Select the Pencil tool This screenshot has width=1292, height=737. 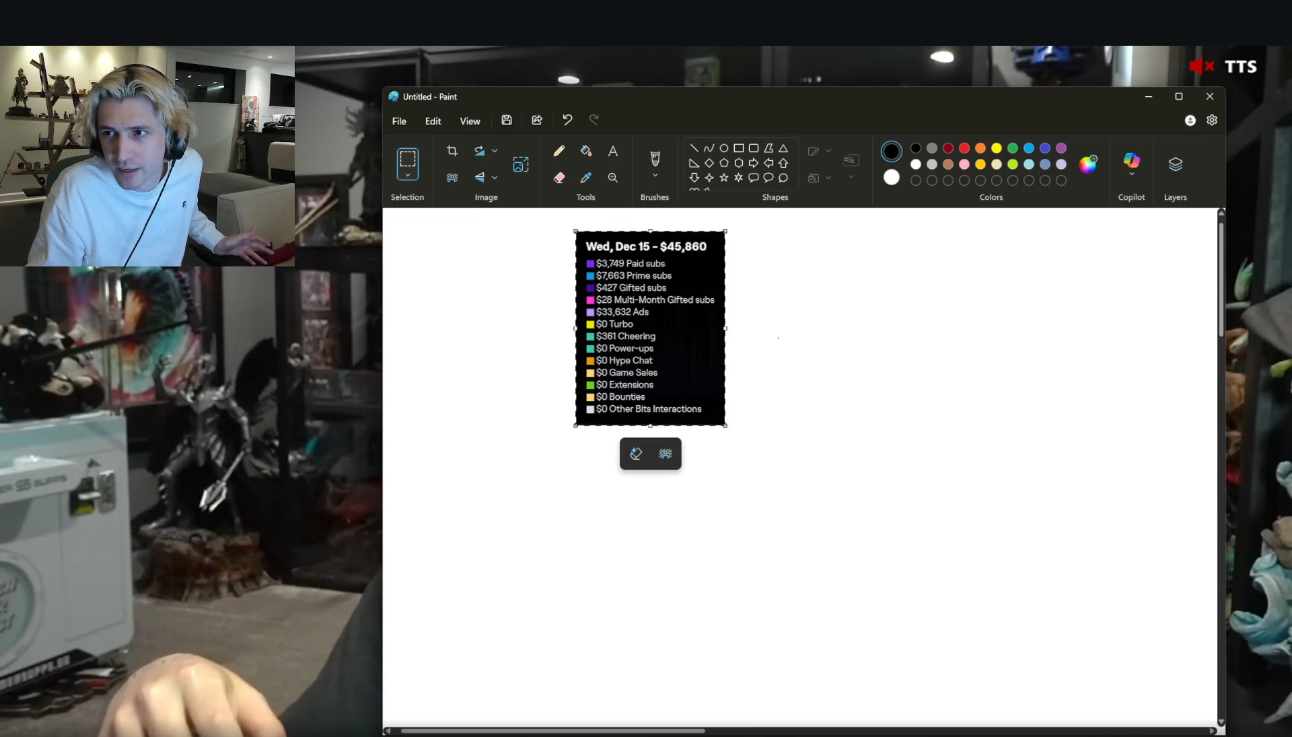tap(559, 151)
